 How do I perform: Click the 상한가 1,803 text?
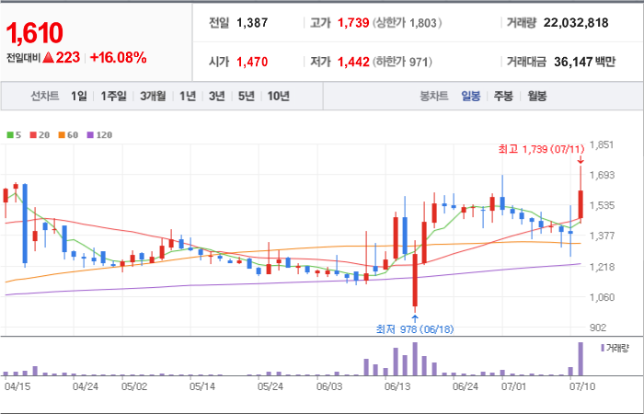[x=407, y=23]
